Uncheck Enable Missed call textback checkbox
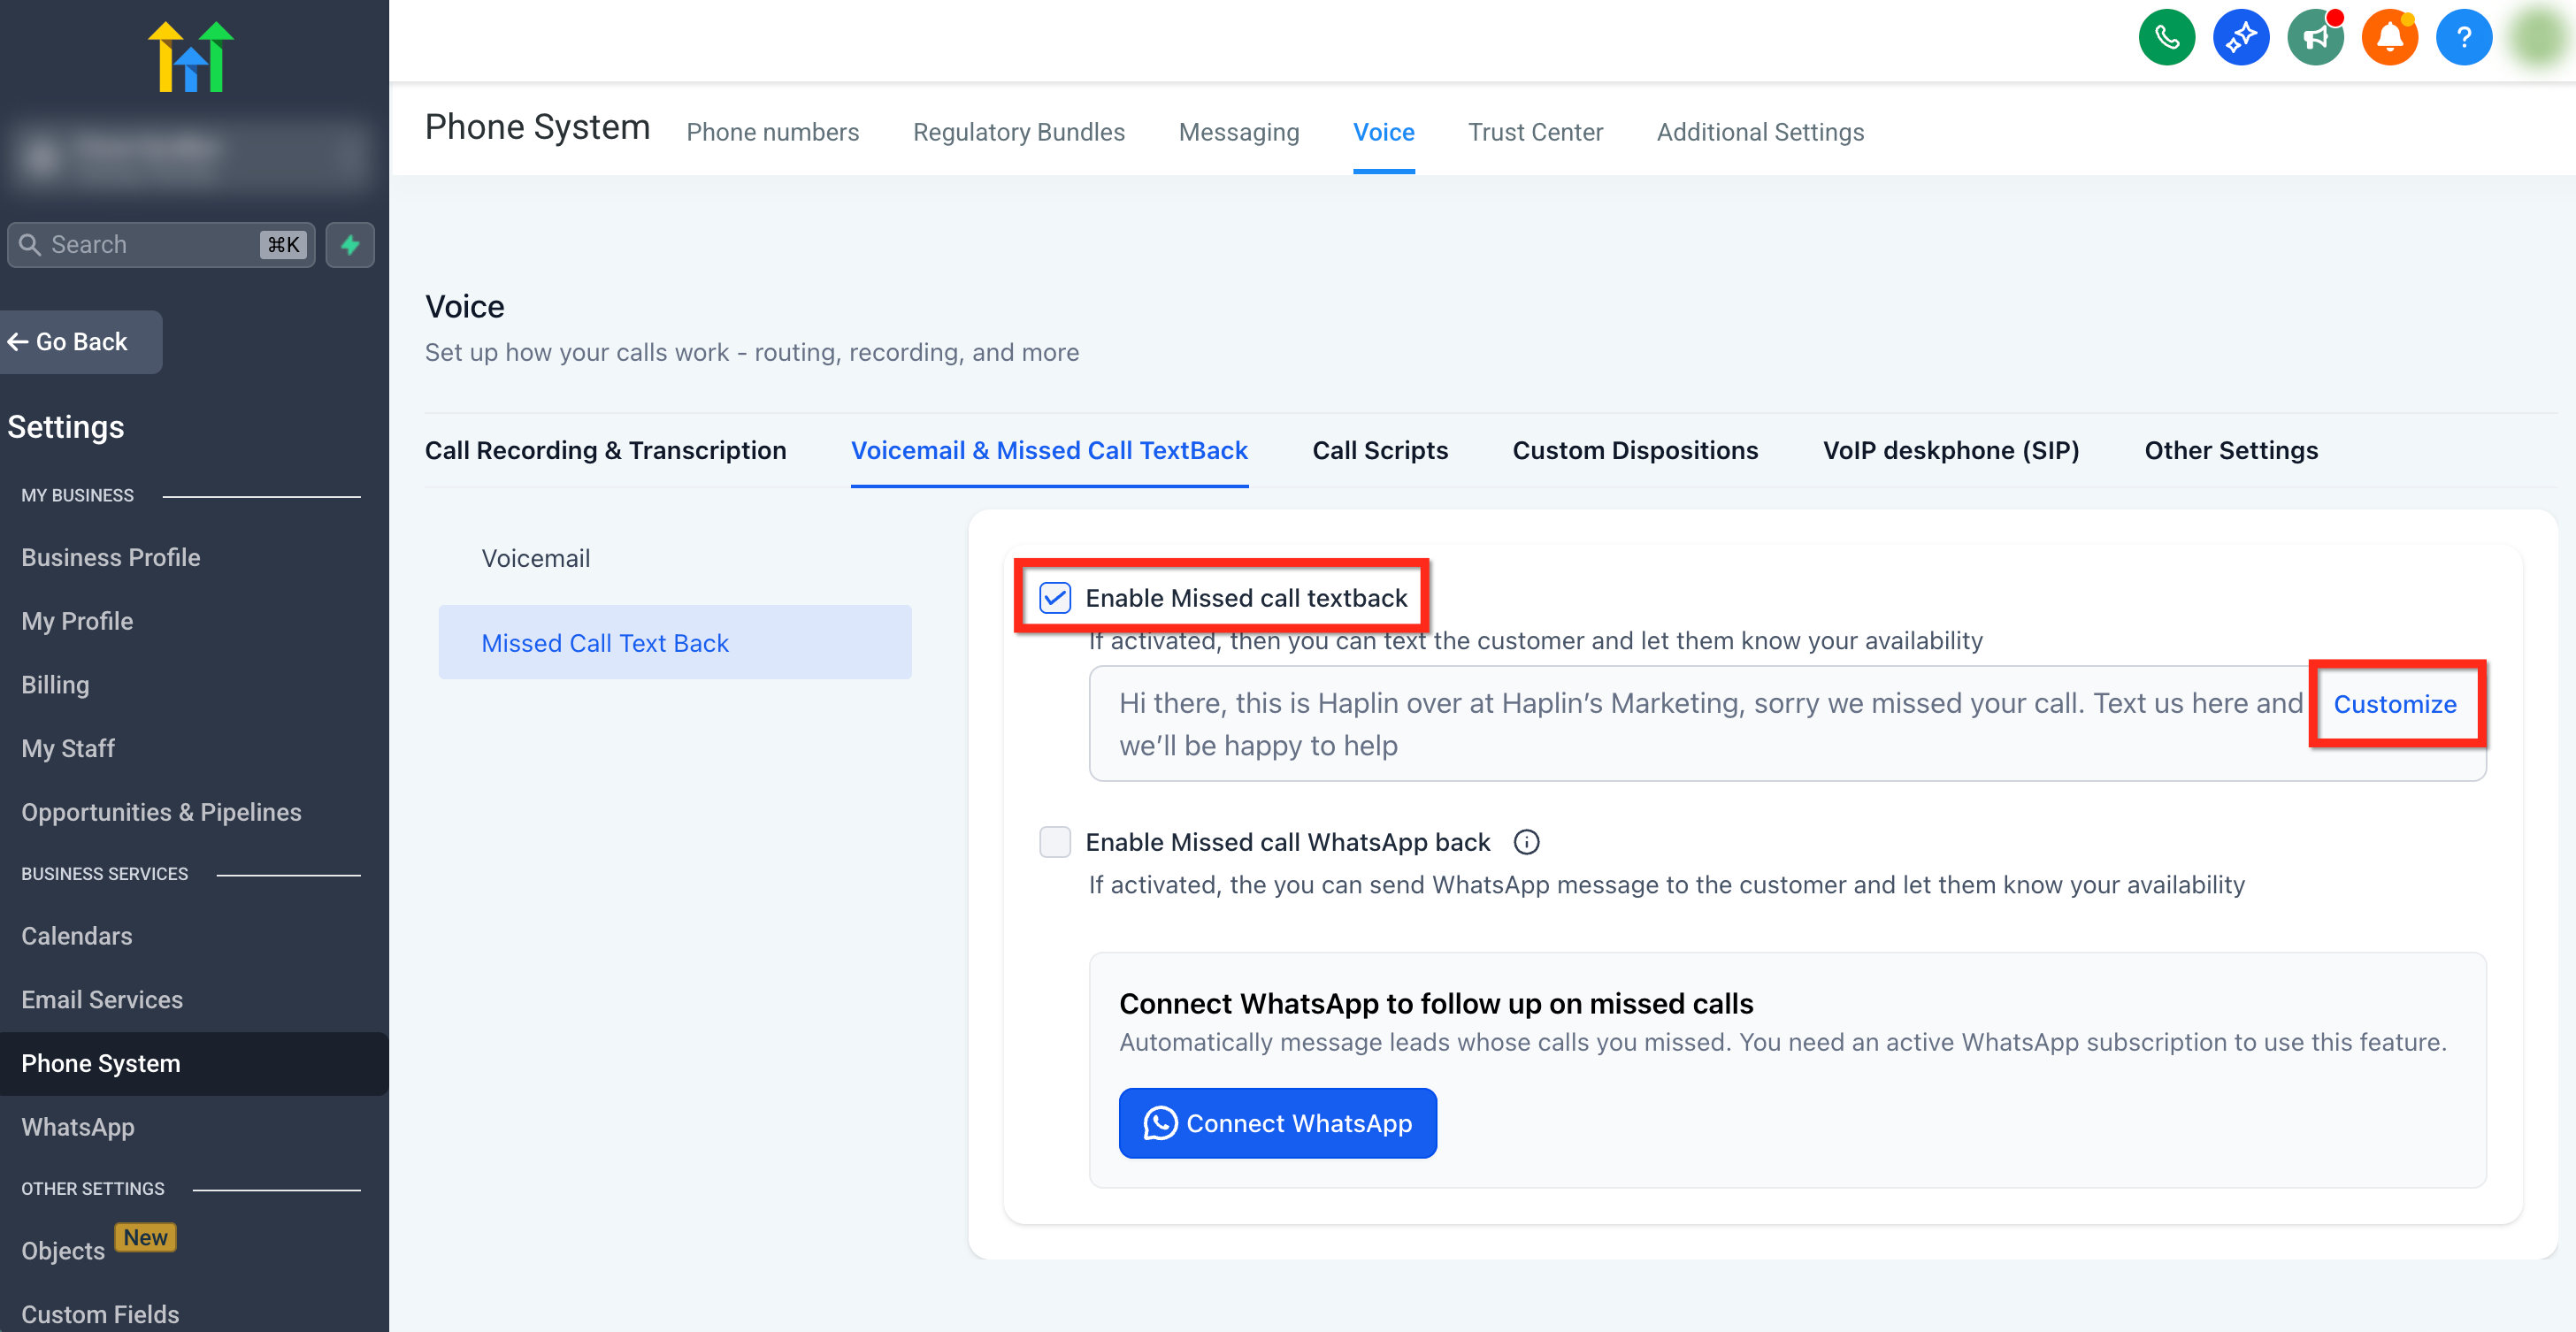This screenshot has height=1332, width=2576. click(x=1055, y=598)
